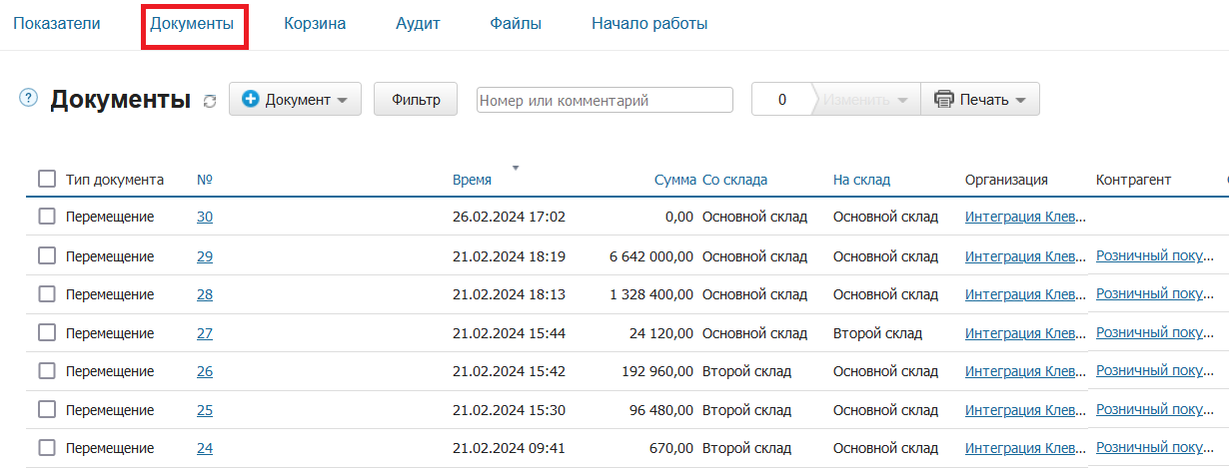Open document number 29 link
The image size is (1229, 471).
205,256
